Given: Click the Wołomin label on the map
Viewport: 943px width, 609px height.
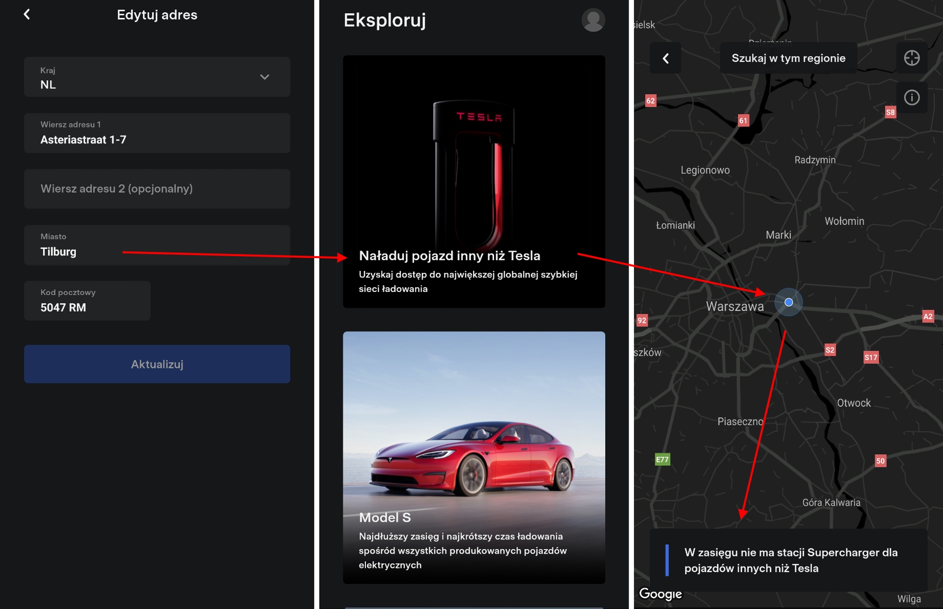Looking at the screenshot, I should coord(844,221).
